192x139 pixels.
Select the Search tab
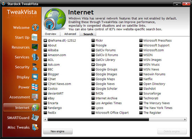(x=88, y=34)
